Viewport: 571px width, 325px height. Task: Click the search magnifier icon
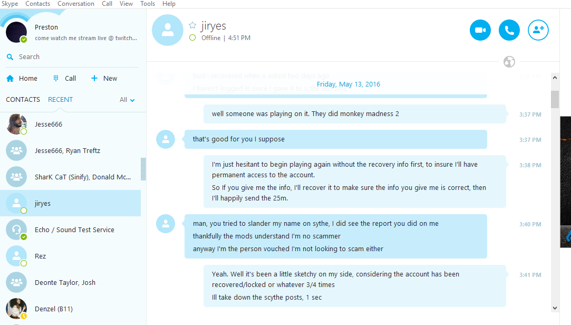(x=10, y=57)
